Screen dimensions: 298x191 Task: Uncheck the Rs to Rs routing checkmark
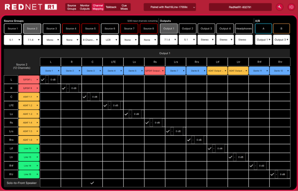coord(147,123)
